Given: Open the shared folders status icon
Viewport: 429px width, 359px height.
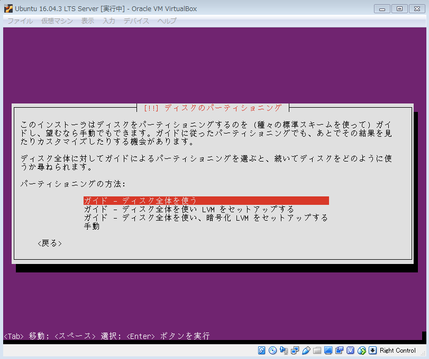Looking at the screenshot, I should pos(317,351).
